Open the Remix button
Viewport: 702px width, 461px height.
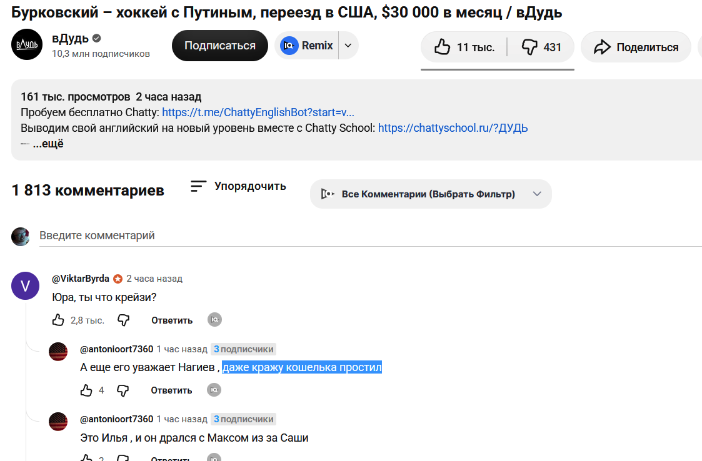coord(307,46)
